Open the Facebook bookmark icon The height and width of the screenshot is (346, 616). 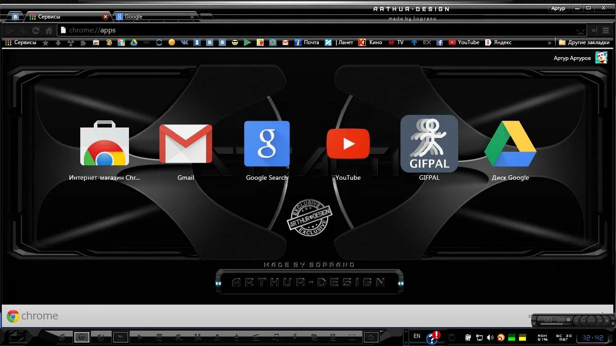tap(440, 42)
